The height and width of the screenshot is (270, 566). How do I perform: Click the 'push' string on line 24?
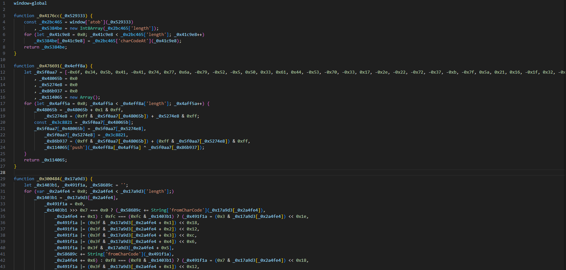click(77, 148)
